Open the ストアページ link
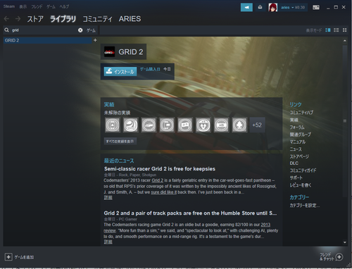 [x=299, y=156]
